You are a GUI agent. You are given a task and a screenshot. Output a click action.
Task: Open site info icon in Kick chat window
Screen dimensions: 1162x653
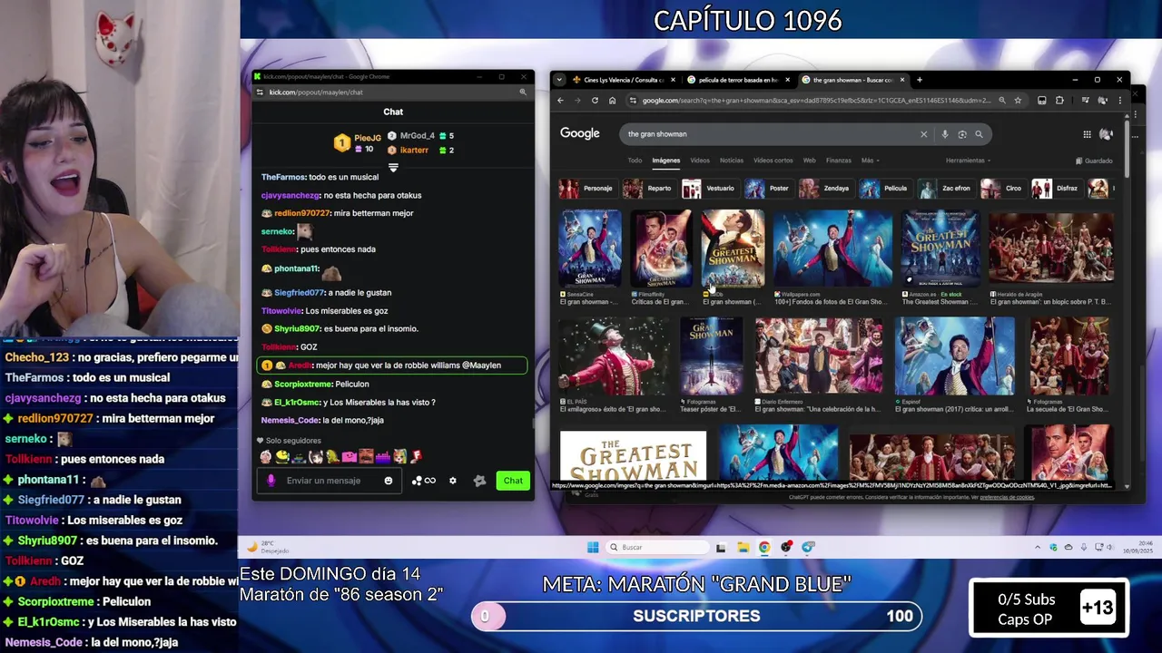click(x=261, y=93)
